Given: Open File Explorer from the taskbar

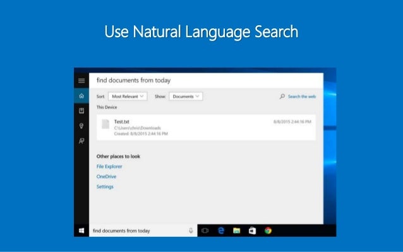Looking at the screenshot, I should [x=236, y=231].
